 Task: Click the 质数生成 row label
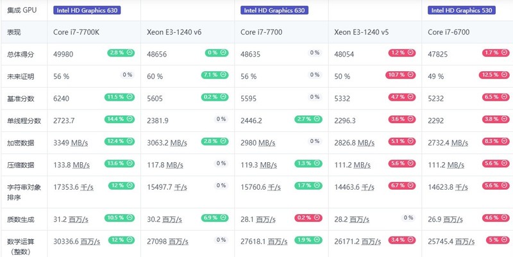pyautogui.click(x=21, y=220)
